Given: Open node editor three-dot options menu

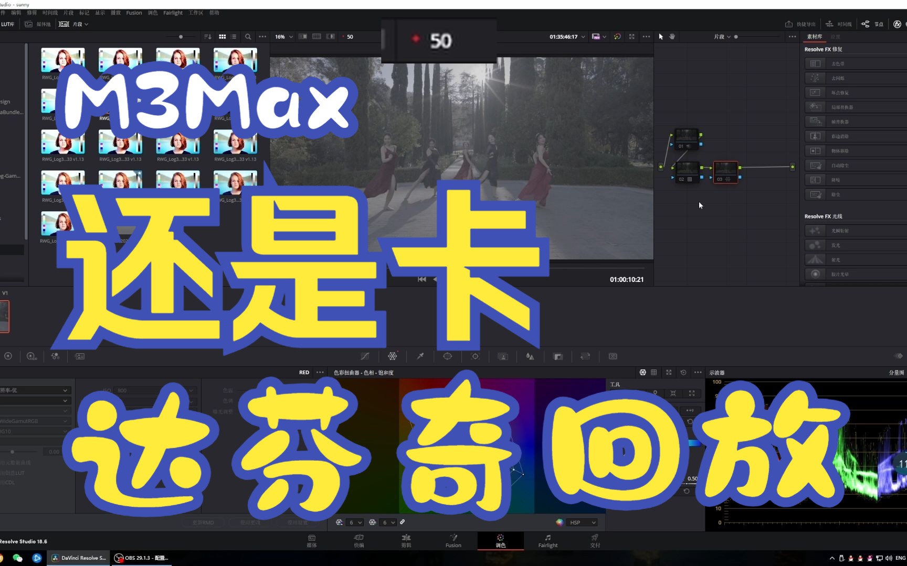Looking at the screenshot, I should [792, 37].
